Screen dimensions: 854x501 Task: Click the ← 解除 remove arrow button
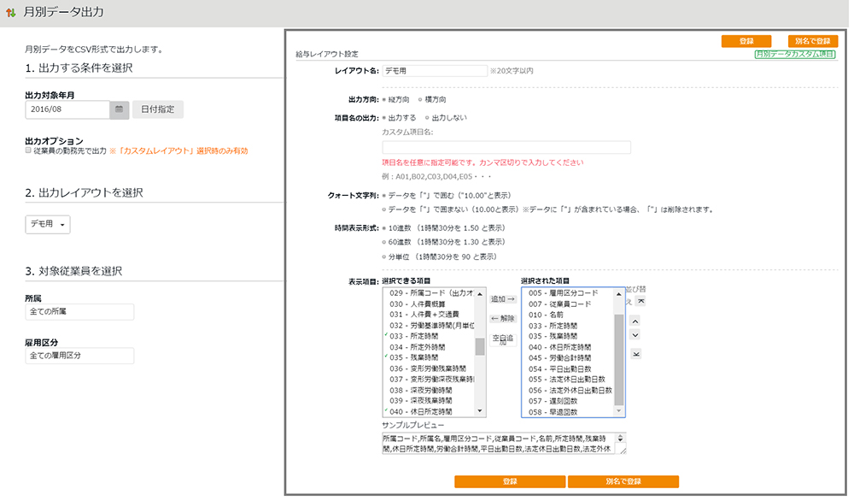pos(503,318)
